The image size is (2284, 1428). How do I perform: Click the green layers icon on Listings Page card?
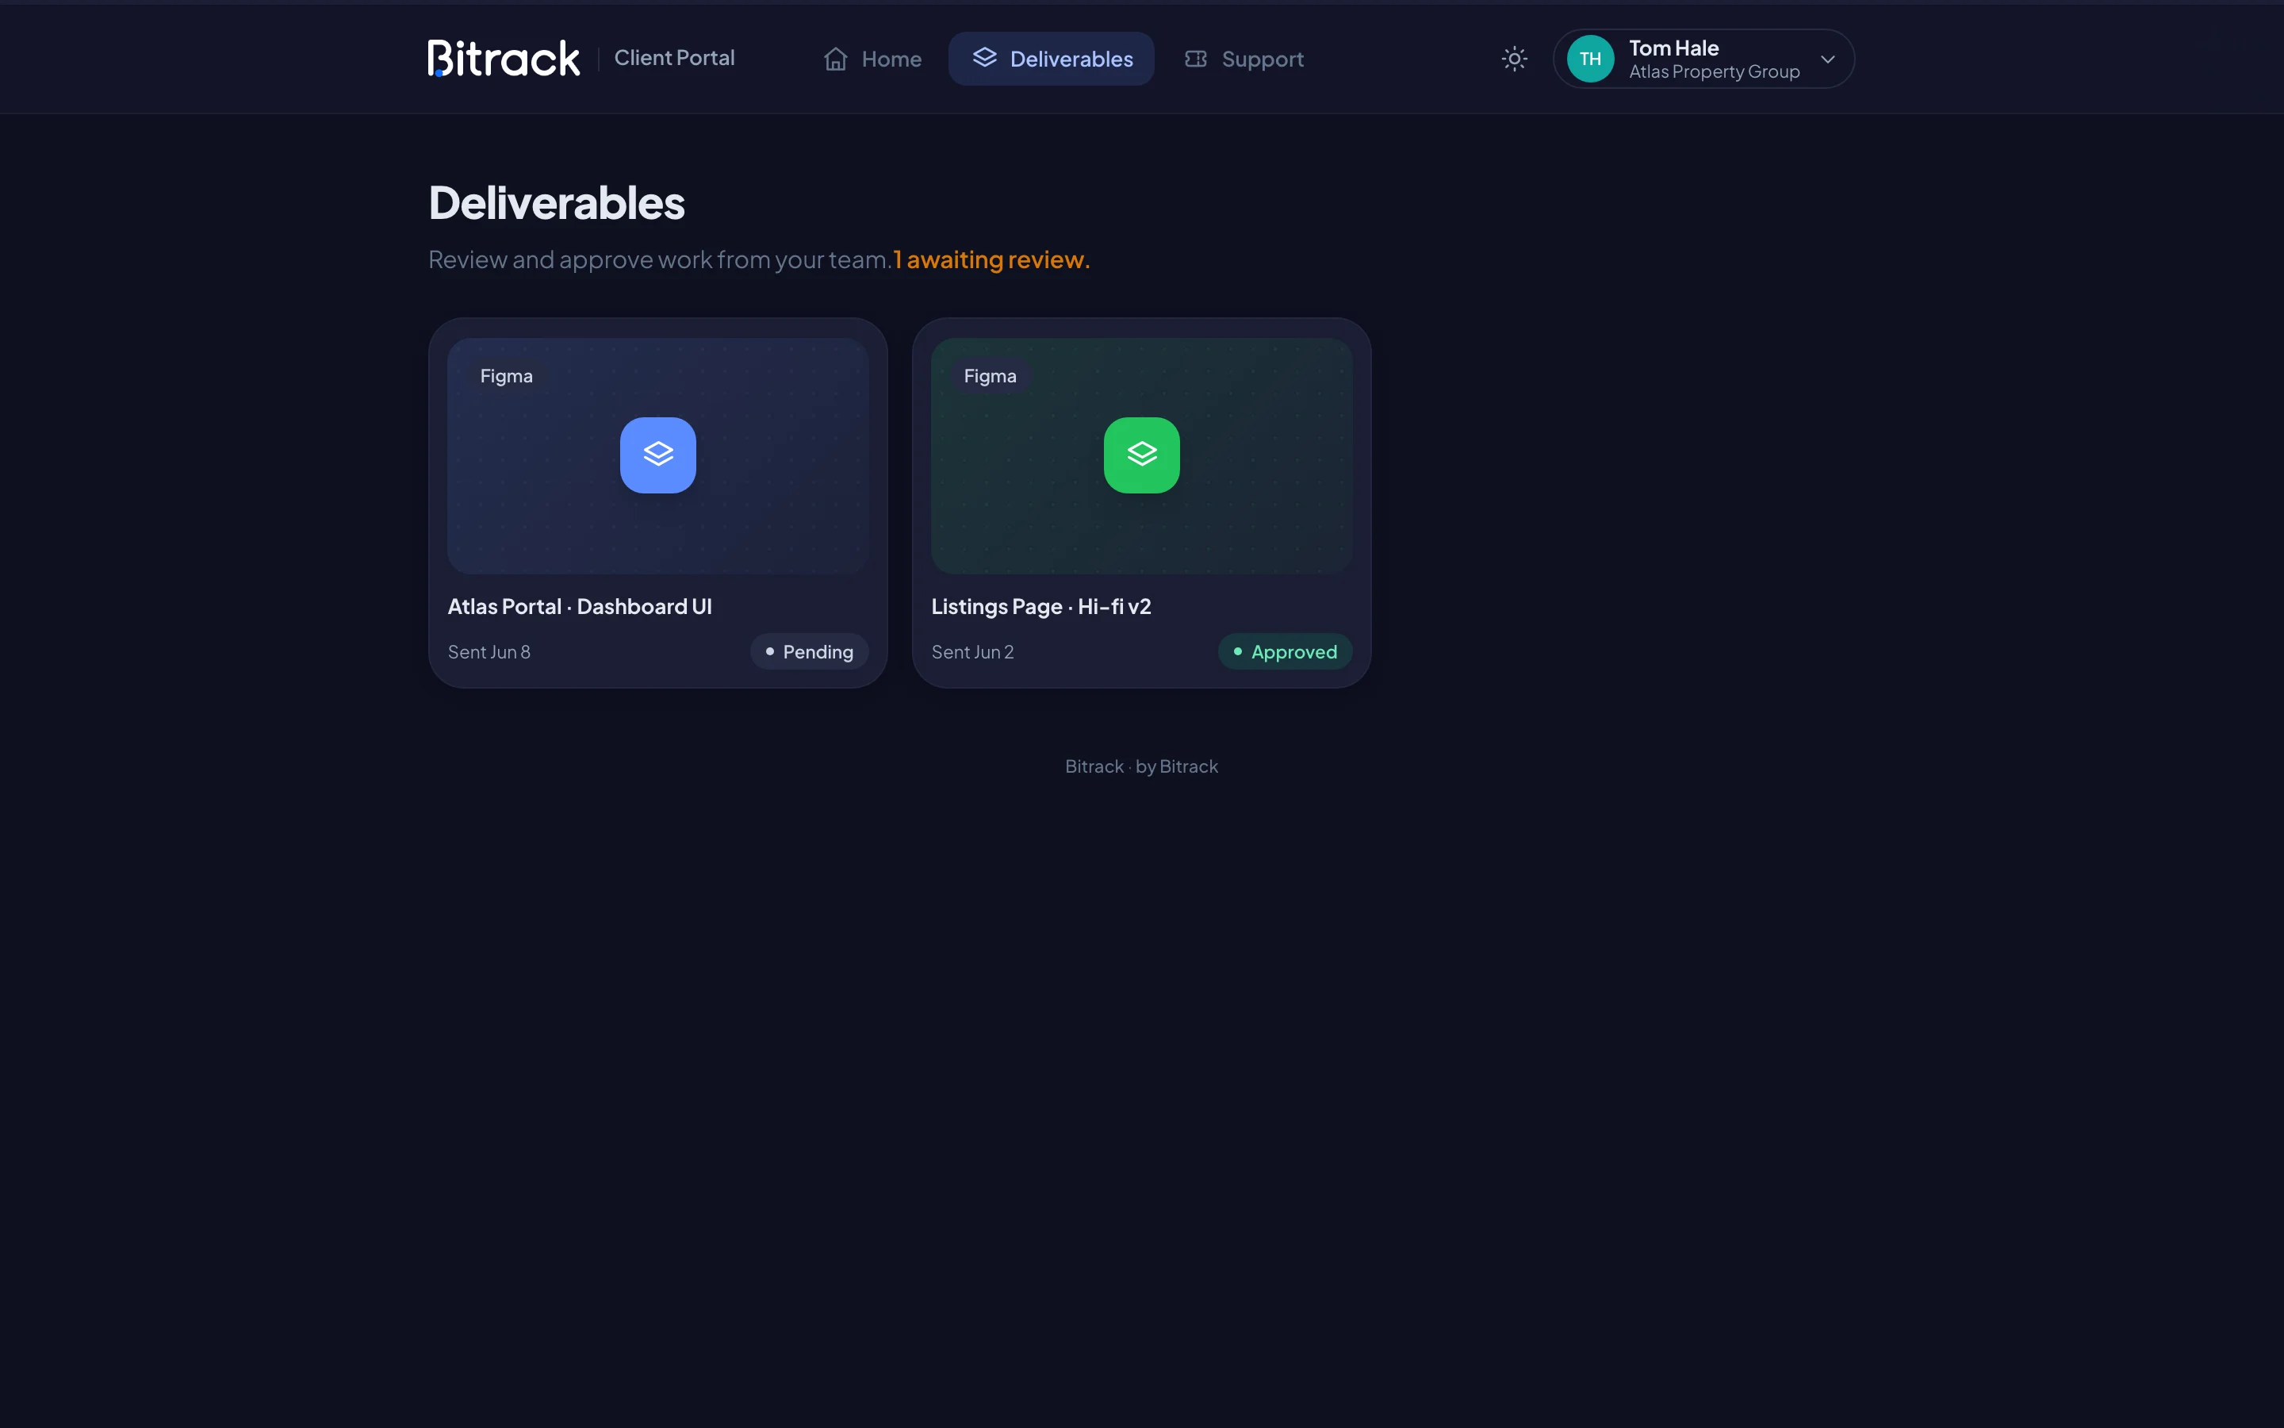[1141, 455]
